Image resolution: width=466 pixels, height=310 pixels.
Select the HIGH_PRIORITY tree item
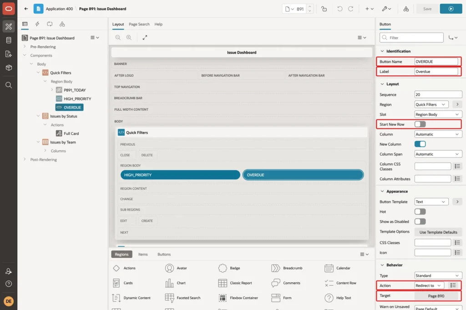77,98
